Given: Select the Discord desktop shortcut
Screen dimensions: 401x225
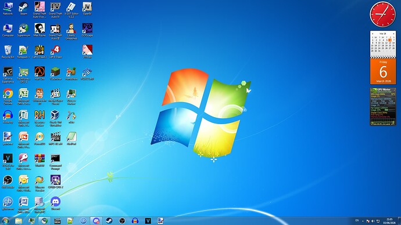Looking at the screenshot, I should click(x=55, y=204).
